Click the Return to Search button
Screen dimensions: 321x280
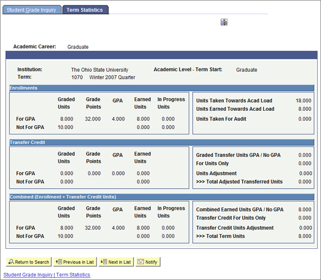coord(29,262)
